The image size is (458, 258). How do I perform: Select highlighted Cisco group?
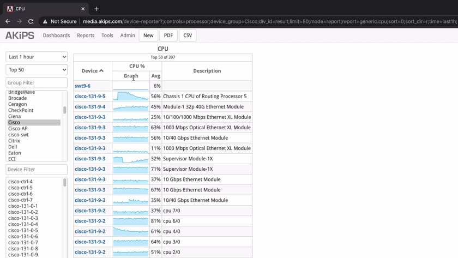click(34, 122)
